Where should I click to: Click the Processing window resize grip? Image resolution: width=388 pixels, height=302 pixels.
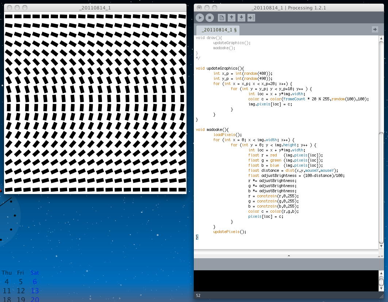[x=381, y=296]
